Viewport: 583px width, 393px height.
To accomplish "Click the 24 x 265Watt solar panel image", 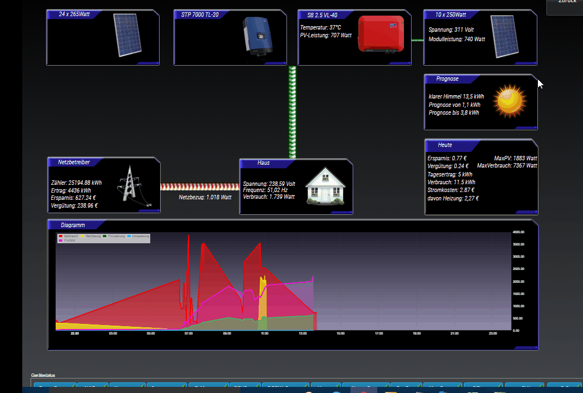I will (x=127, y=36).
